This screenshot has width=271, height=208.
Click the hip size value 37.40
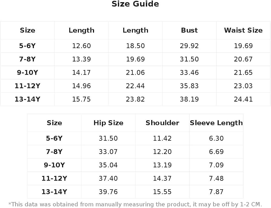[x=108, y=178]
